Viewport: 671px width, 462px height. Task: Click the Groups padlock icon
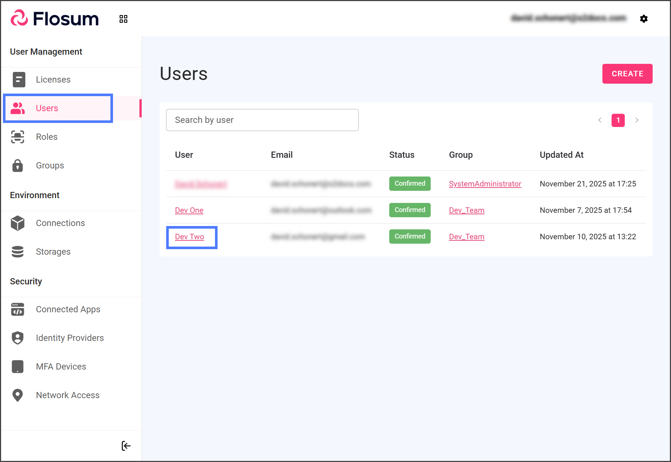click(18, 165)
